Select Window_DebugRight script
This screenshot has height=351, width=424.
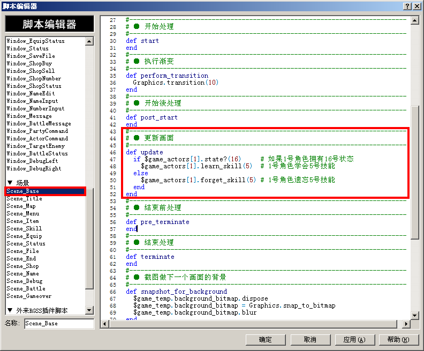tap(34, 169)
